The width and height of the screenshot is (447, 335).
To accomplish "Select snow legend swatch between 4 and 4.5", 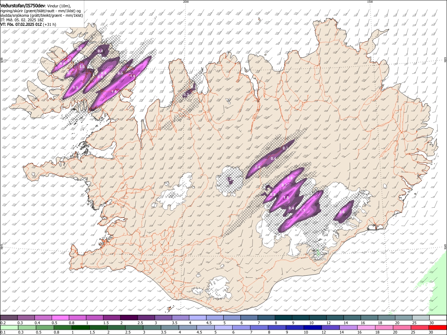I will point(198,318).
